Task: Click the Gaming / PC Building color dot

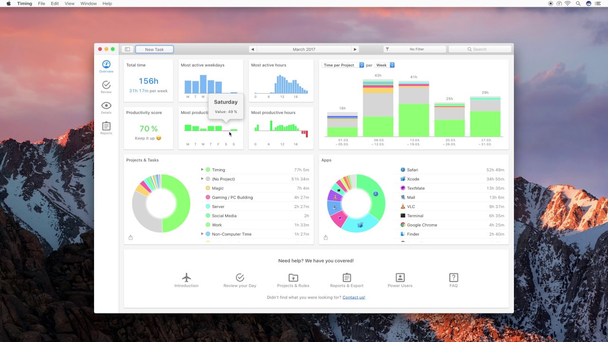Action: click(208, 197)
